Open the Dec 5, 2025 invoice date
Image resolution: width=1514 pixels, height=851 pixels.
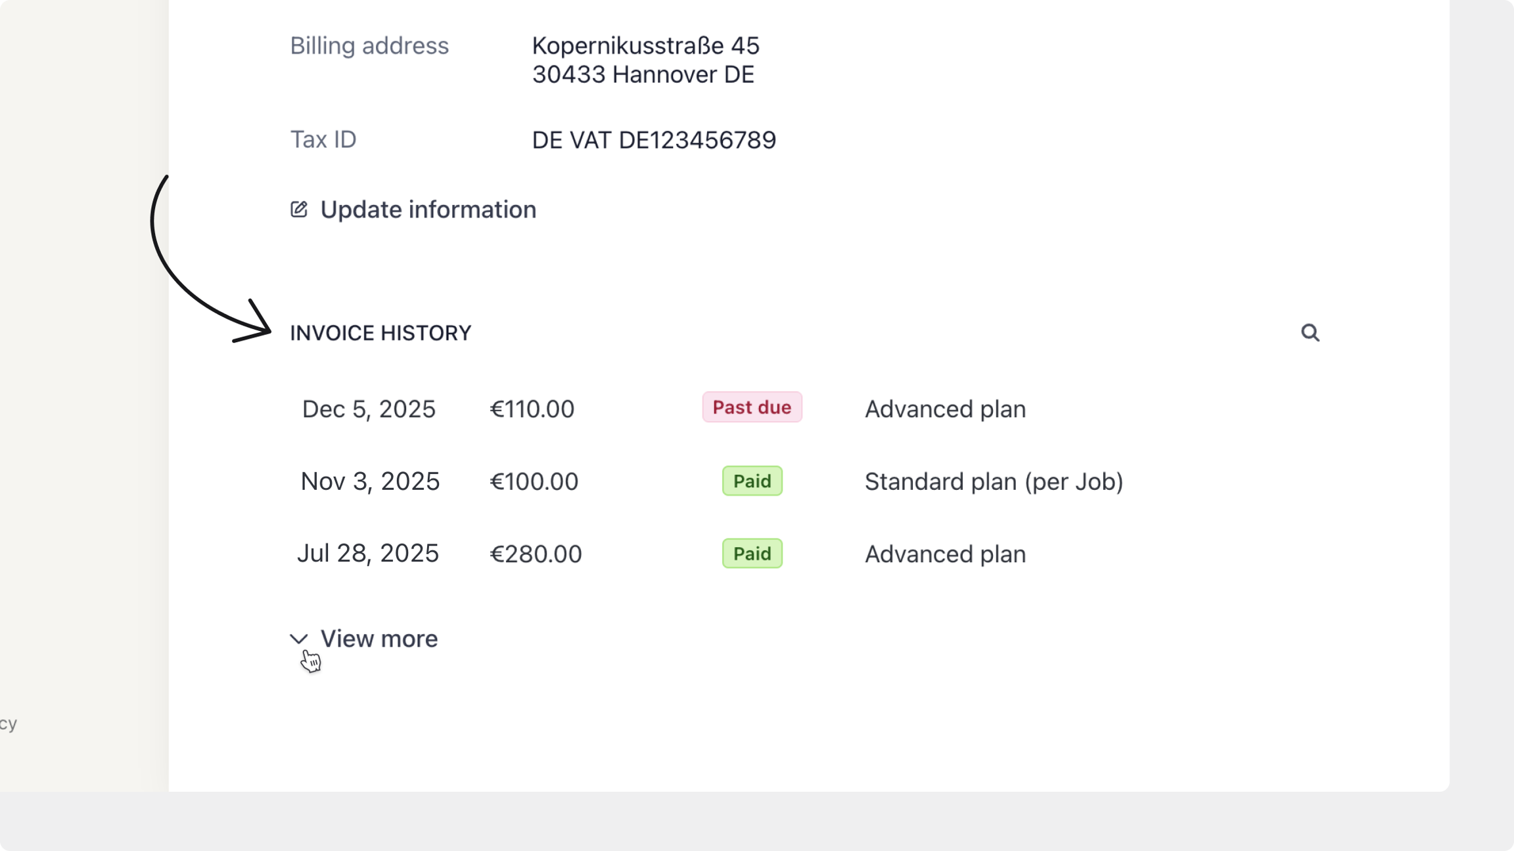tap(369, 409)
